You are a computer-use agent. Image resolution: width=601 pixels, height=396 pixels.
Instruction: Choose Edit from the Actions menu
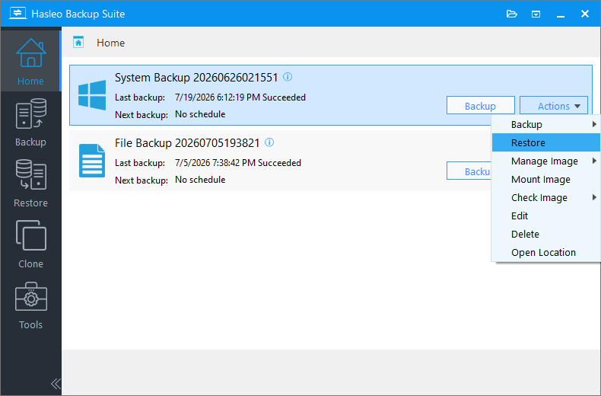[545, 216]
